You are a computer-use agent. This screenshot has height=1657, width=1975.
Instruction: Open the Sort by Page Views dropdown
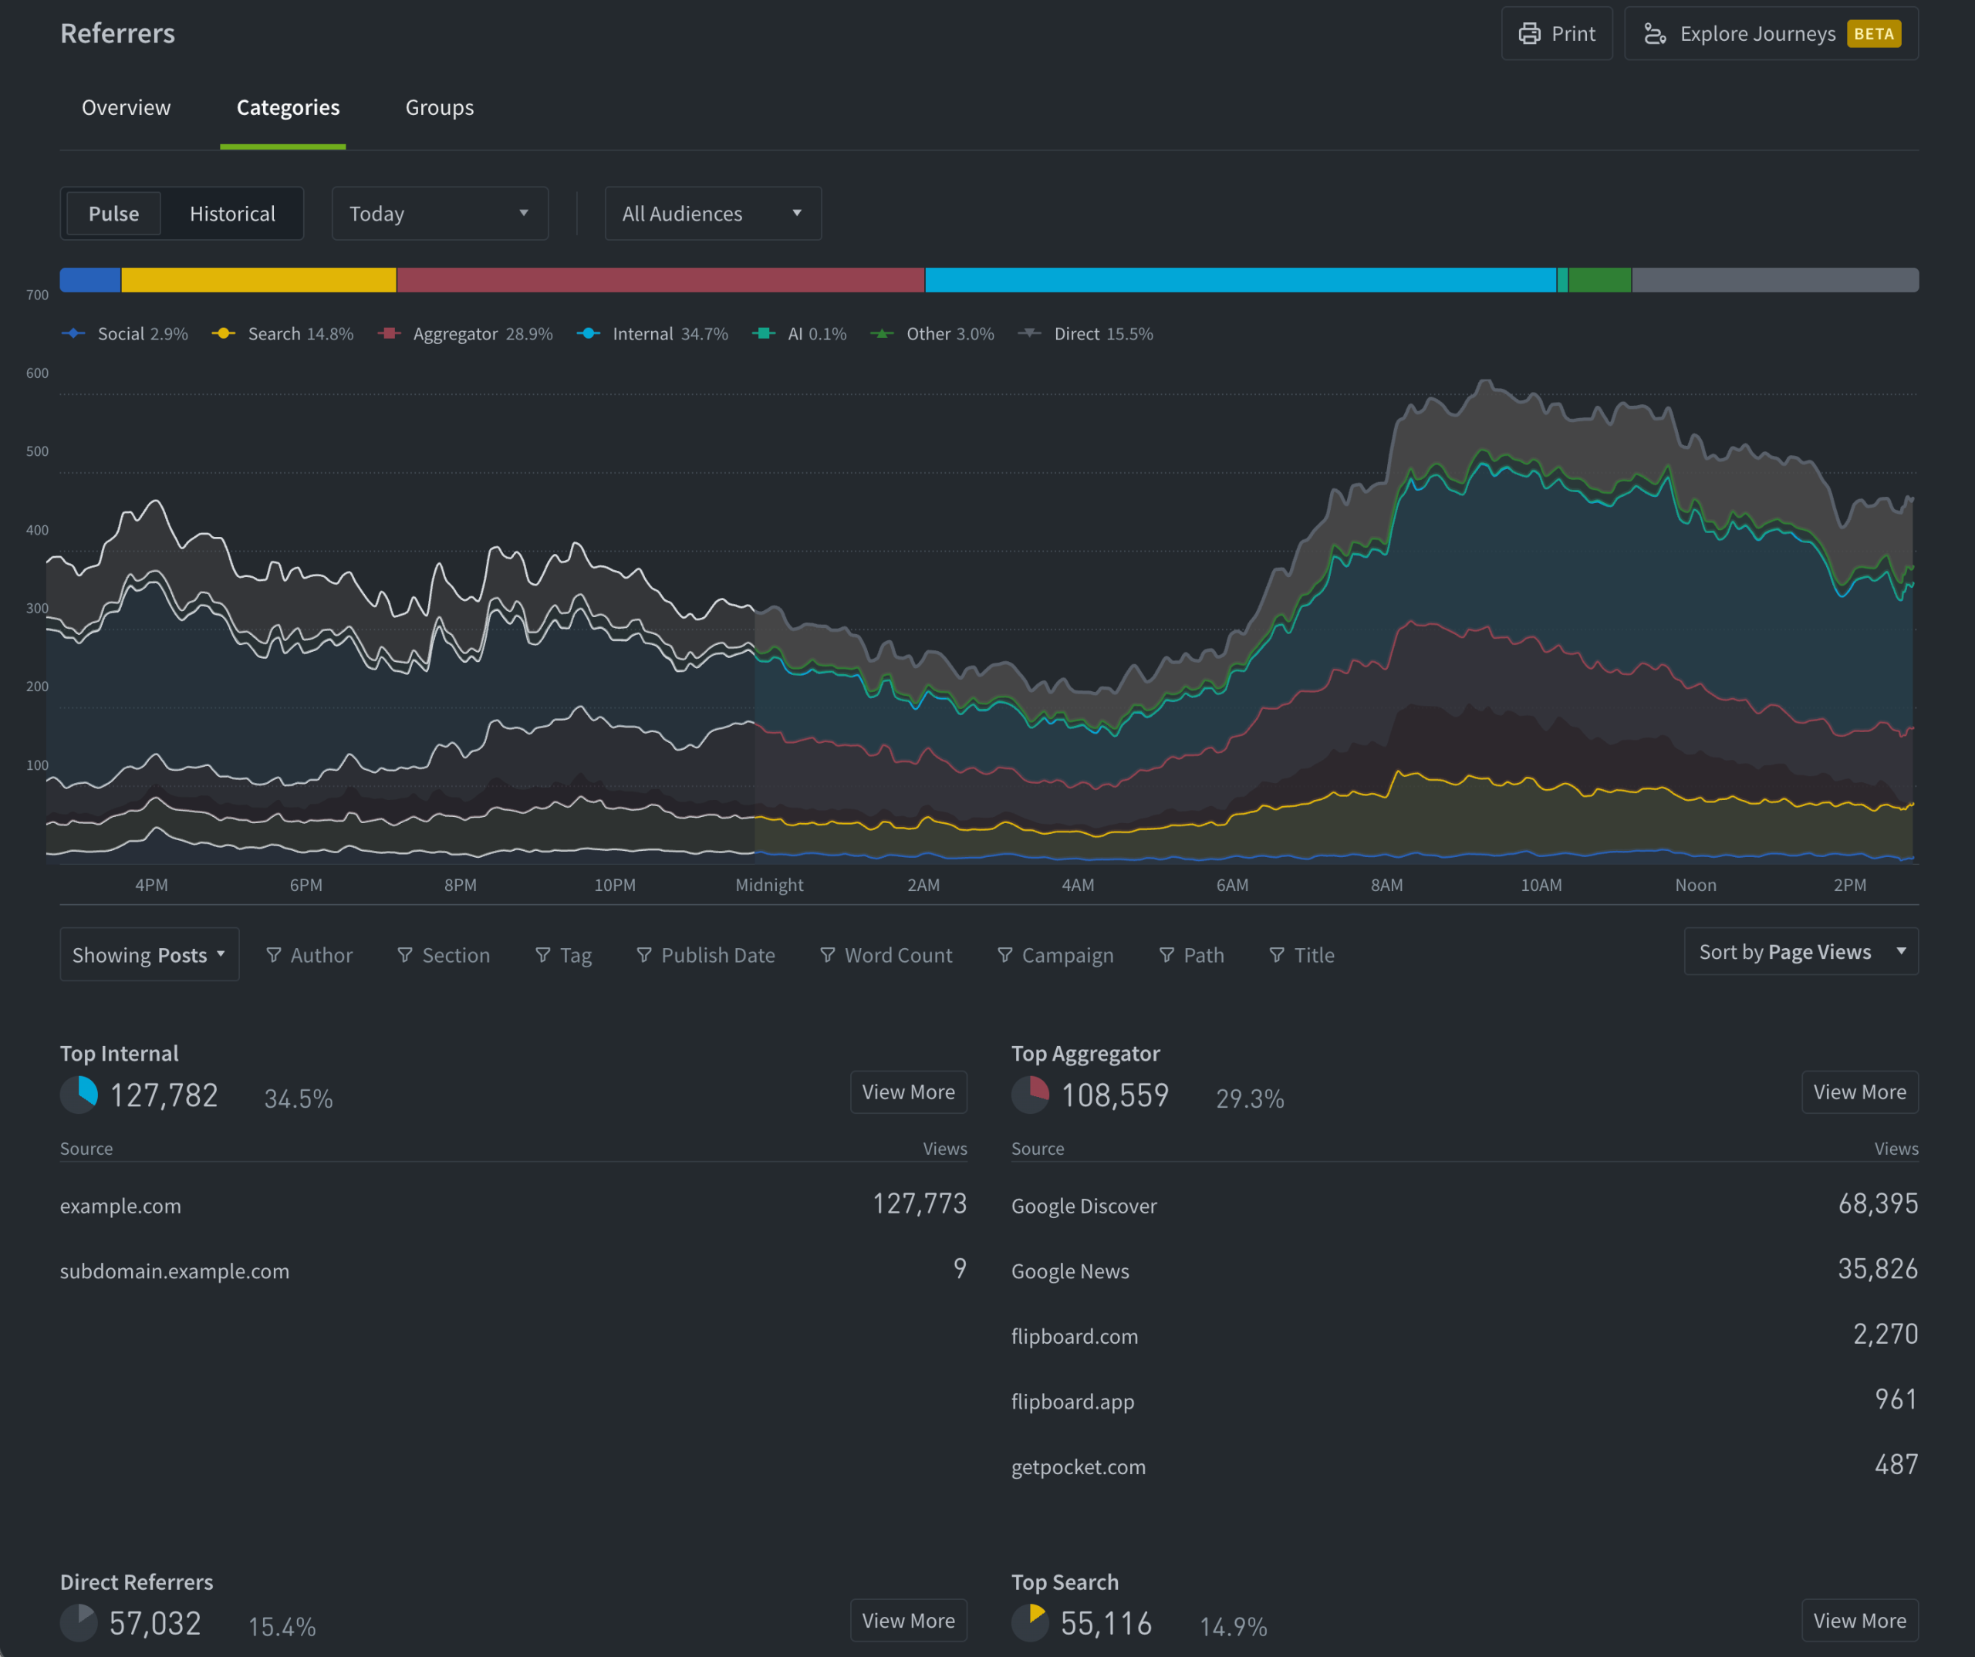coord(1800,952)
